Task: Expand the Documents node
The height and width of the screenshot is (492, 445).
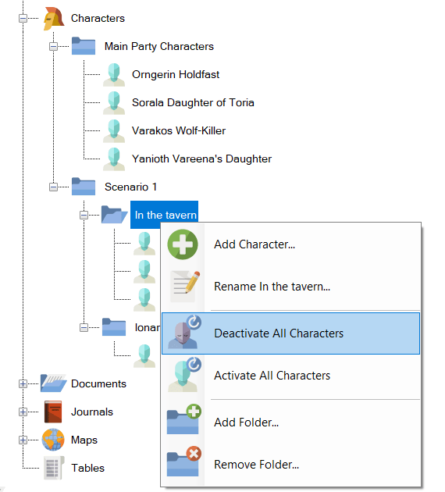Action: [23, 383]
